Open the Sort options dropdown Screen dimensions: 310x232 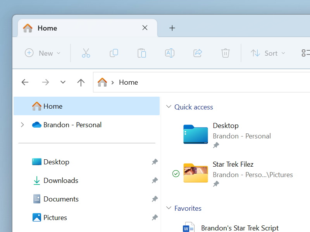[268, 53]
